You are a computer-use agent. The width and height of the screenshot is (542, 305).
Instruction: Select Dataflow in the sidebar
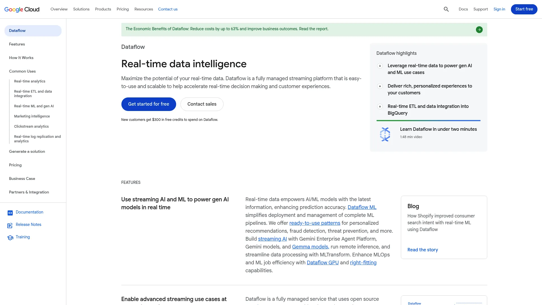33,31
